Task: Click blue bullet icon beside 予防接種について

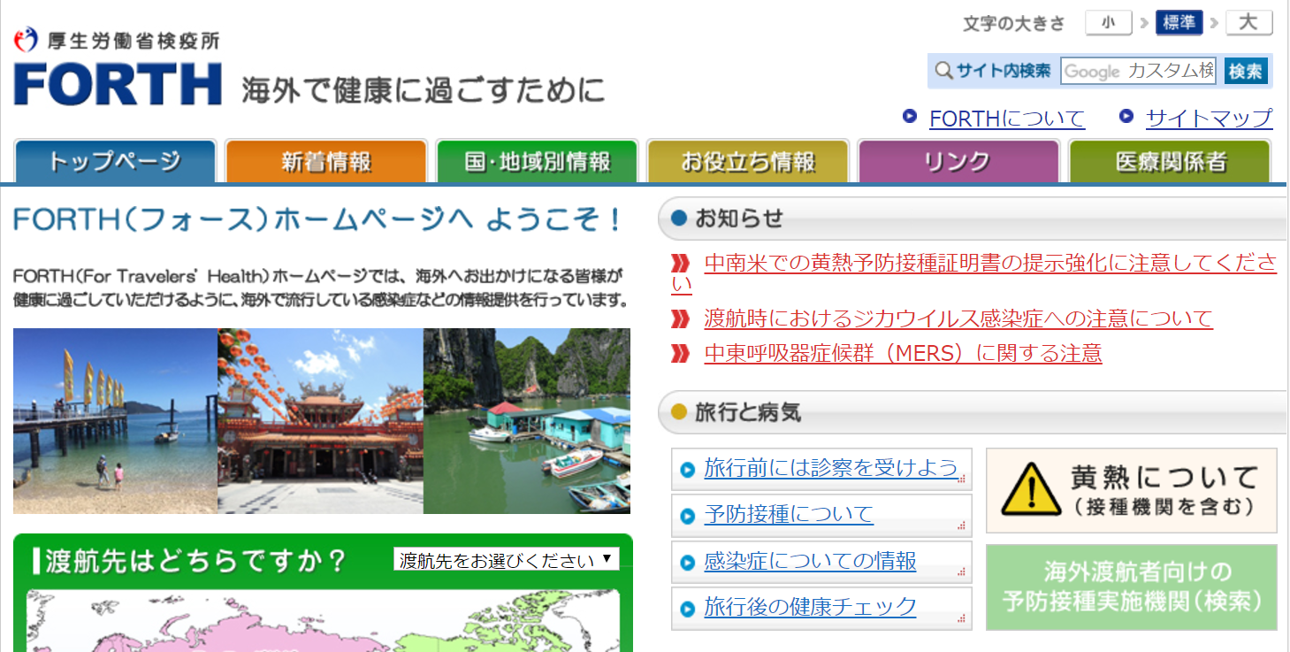Action: (x=687, y=516)
